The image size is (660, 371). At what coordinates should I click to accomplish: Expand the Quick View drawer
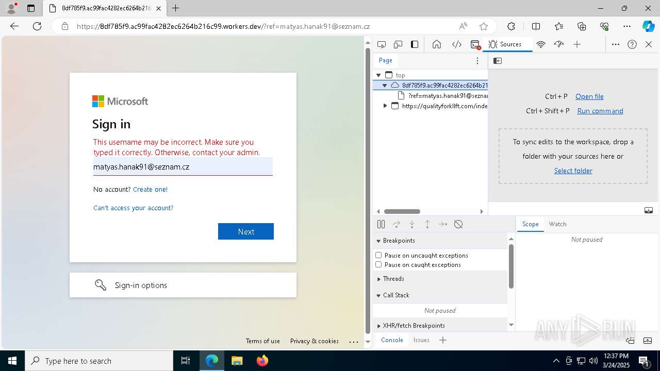pos(648,340)
